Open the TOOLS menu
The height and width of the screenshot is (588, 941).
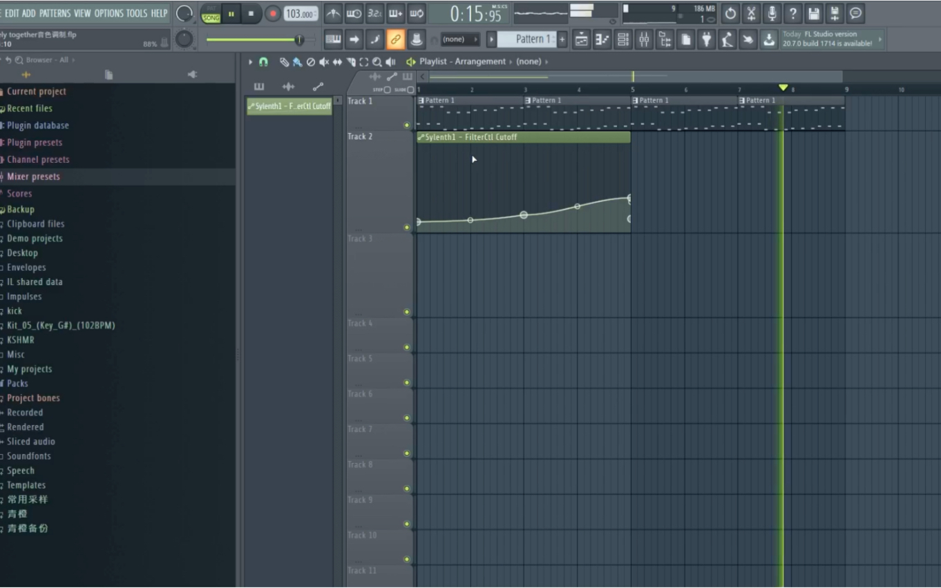pyautogui.click(x=137, y=13)
